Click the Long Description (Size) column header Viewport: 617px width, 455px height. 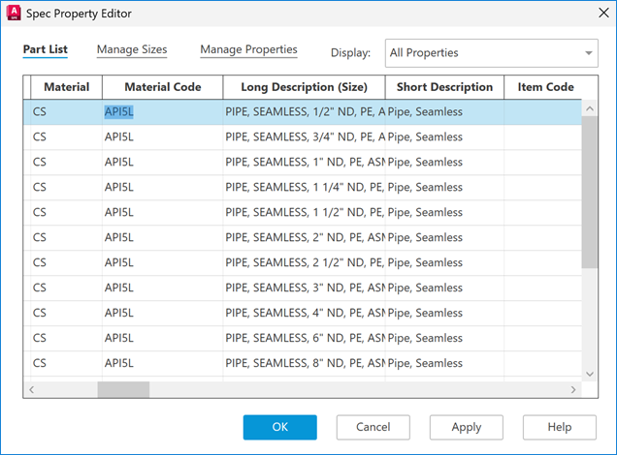(x=304, y=87)
